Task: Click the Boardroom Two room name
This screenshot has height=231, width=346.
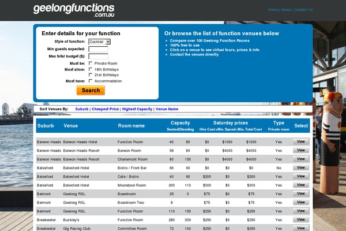Action: tap(131, 203)
